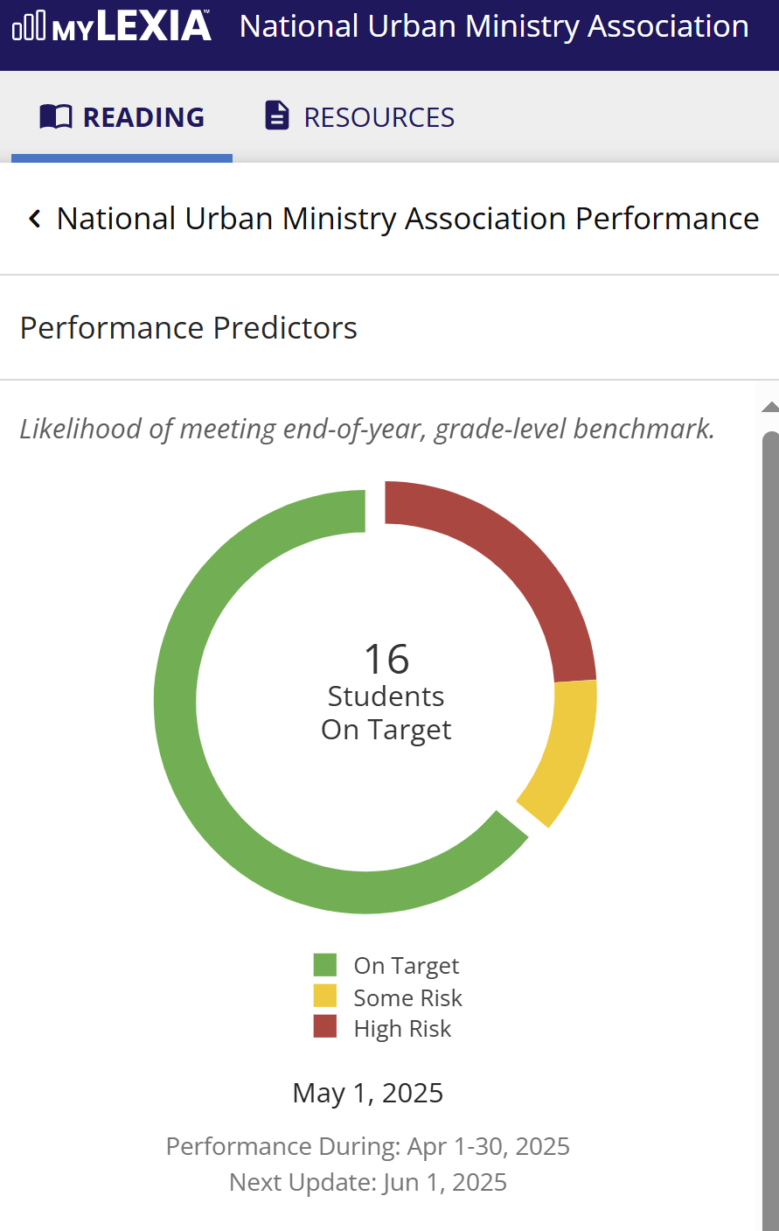Screen dimensions: 779x1231
Task: Click the Resources document icon
Action: tap(277, 116)
